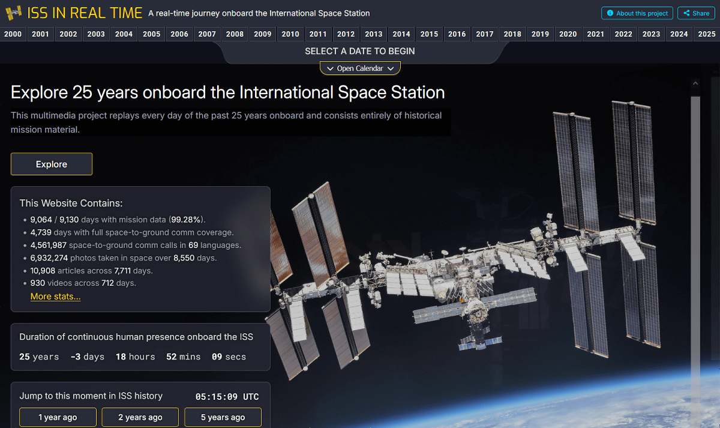Expand the Open Calendar dropdown
The height and width of the screenshot is (428, 720).
360,68
